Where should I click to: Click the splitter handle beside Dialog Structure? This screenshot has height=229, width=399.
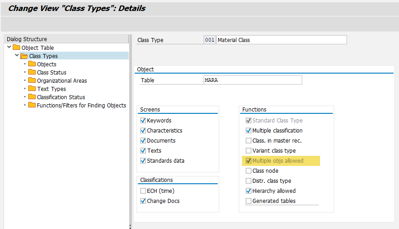(130, 226)
